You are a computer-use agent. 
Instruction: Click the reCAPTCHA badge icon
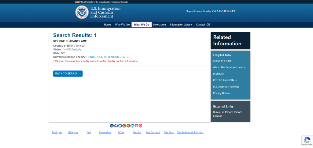(x=307, y=140)
